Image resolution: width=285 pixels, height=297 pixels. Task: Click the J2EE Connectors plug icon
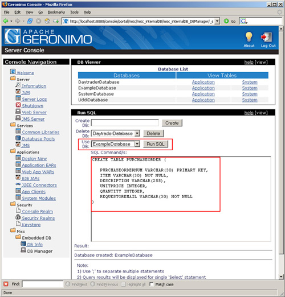(x=18, y=184)
